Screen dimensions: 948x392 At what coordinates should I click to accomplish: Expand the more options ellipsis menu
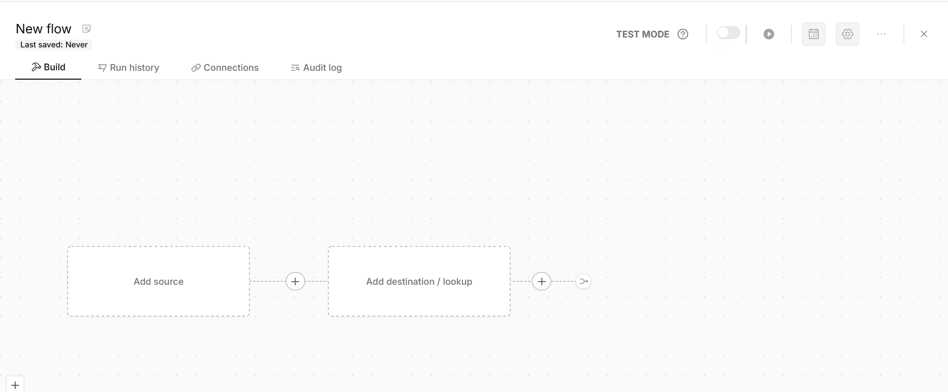(x=881, y=34)
